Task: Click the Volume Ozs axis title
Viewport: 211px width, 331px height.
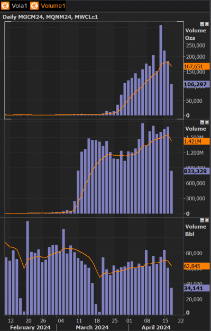Action: (x=196, y=34)
